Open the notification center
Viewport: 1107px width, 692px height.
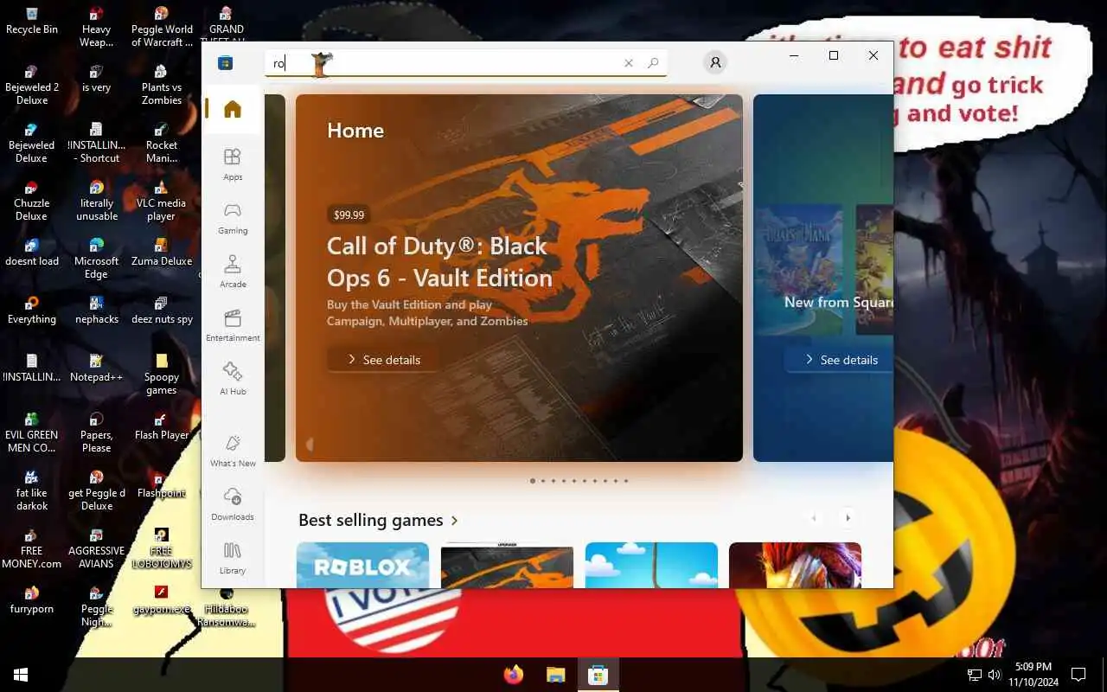click(1078, 675)
